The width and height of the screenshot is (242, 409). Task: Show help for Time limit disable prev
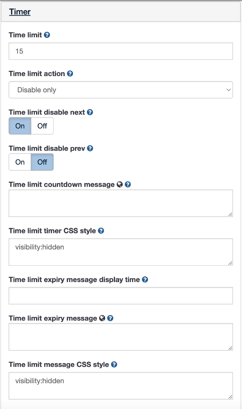(90, 149)
